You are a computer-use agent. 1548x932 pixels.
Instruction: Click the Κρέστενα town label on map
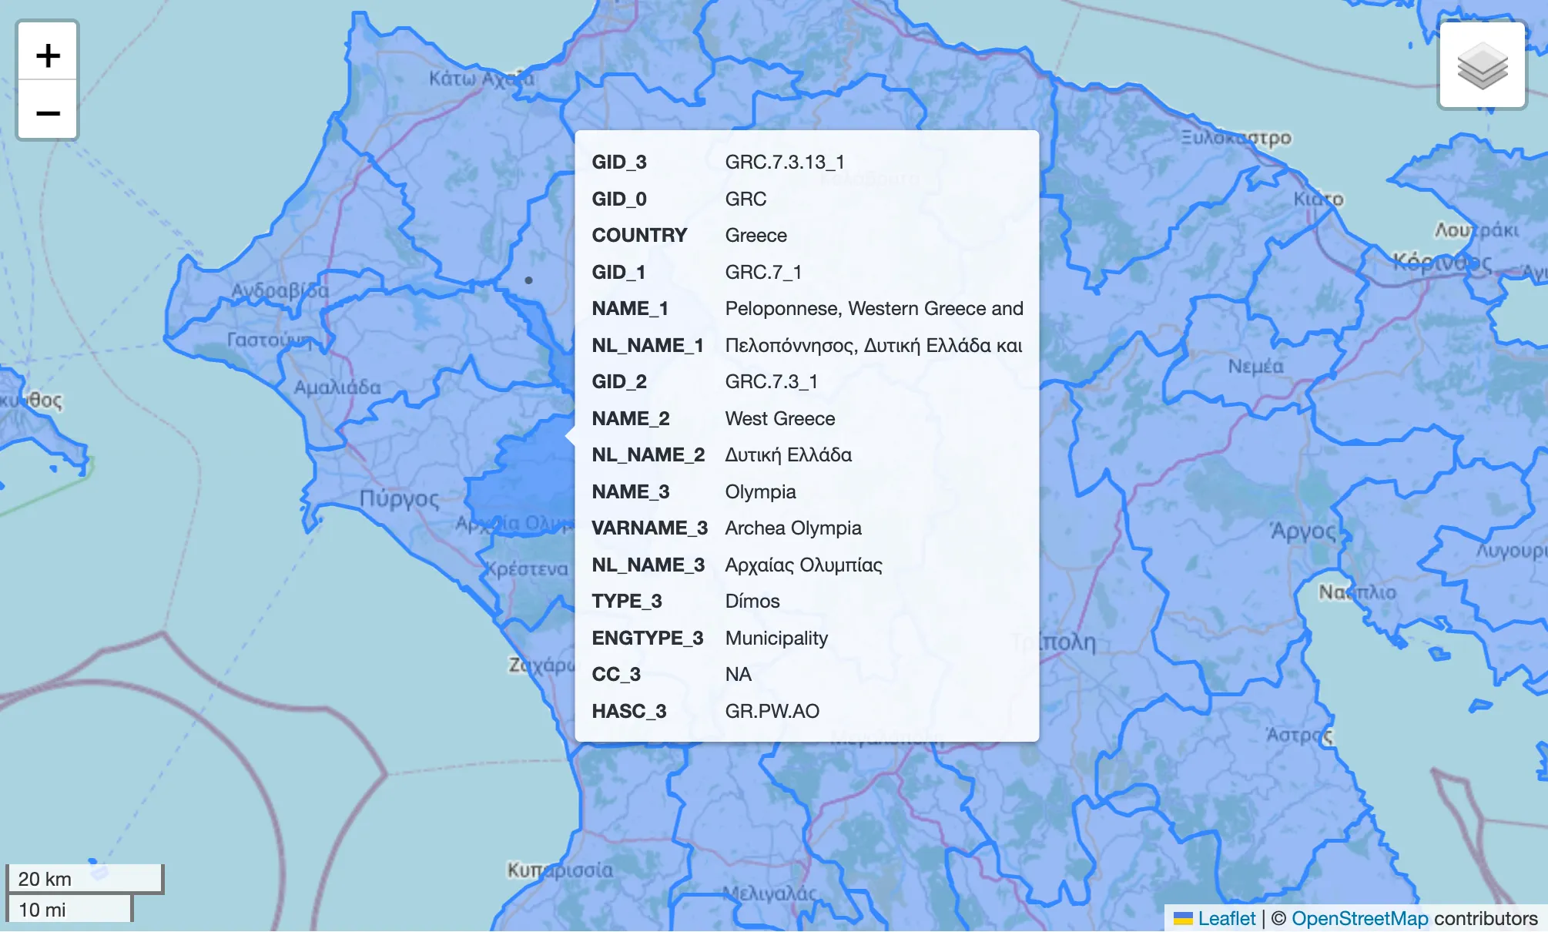pos(526,569)
